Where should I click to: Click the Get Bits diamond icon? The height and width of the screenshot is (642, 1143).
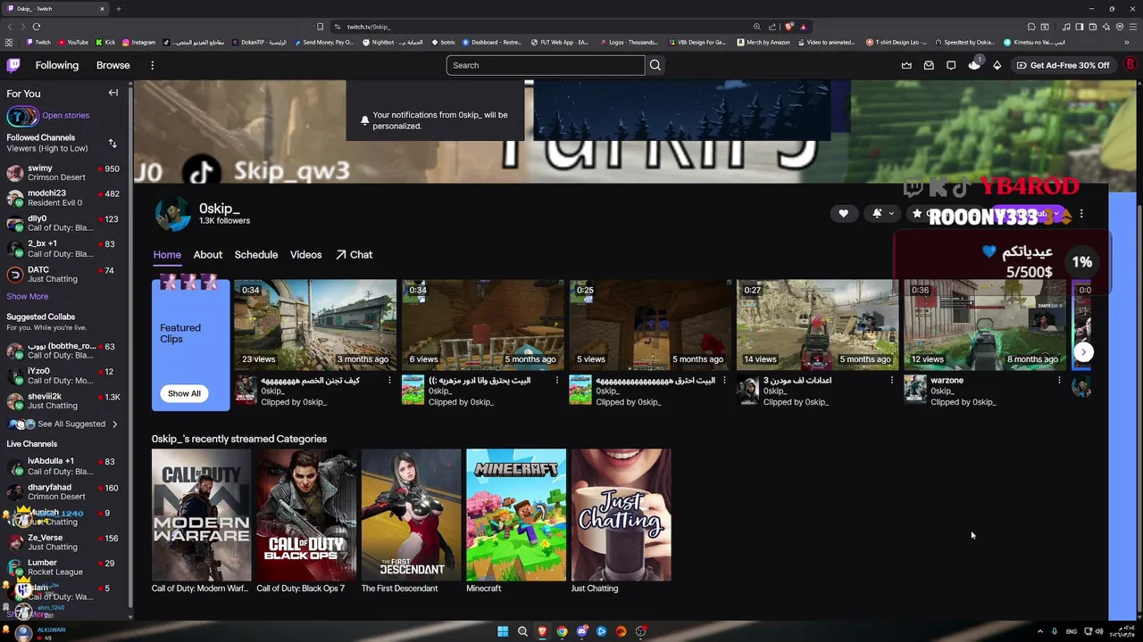[x=997, y=65]
